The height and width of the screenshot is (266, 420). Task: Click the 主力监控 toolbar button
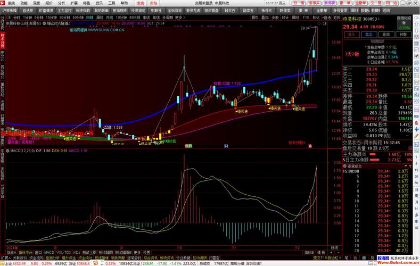[64, 11]
